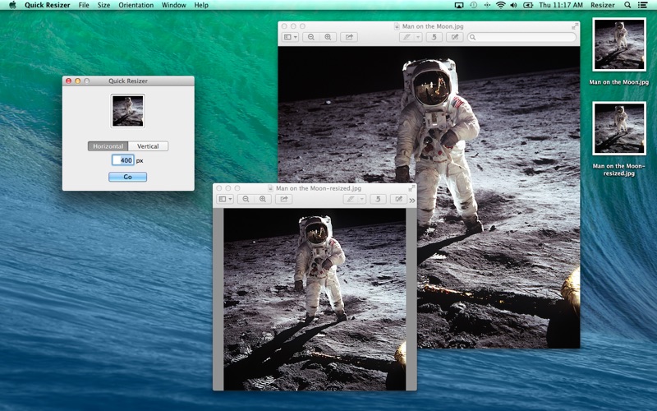Open view dropdown in Moon-resized.jpg window
This screenshot has height=411, width=657.
(x=225, y=199)
